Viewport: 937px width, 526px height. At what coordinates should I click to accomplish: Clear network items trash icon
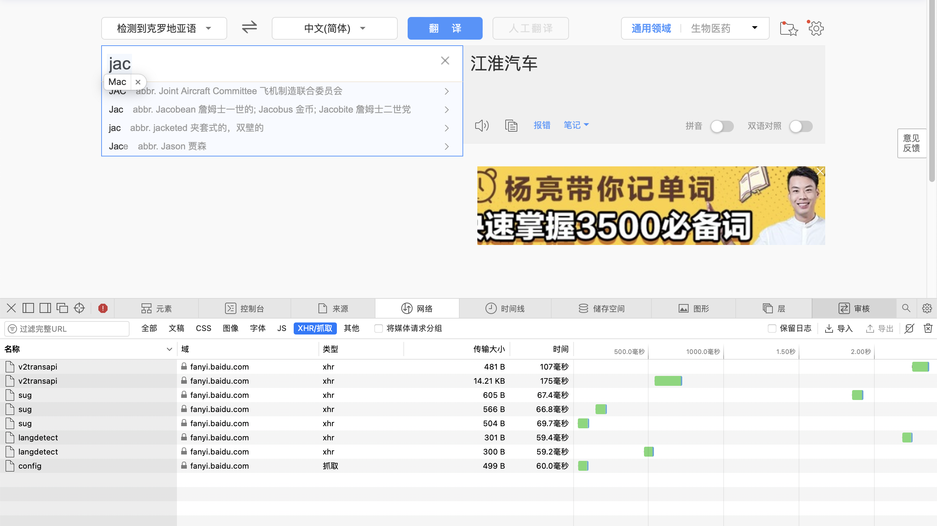point(928,328)
